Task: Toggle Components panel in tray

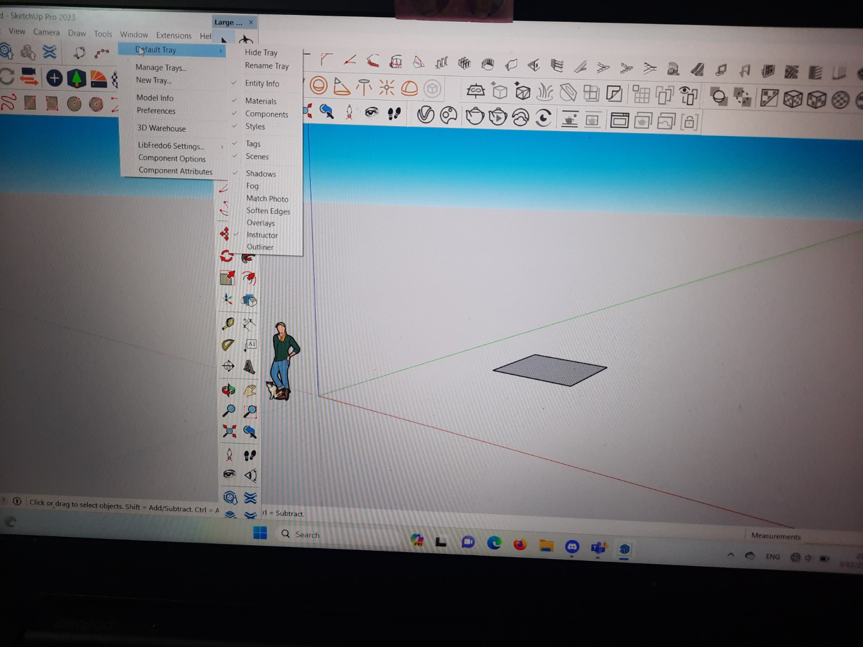Action: 267,114
